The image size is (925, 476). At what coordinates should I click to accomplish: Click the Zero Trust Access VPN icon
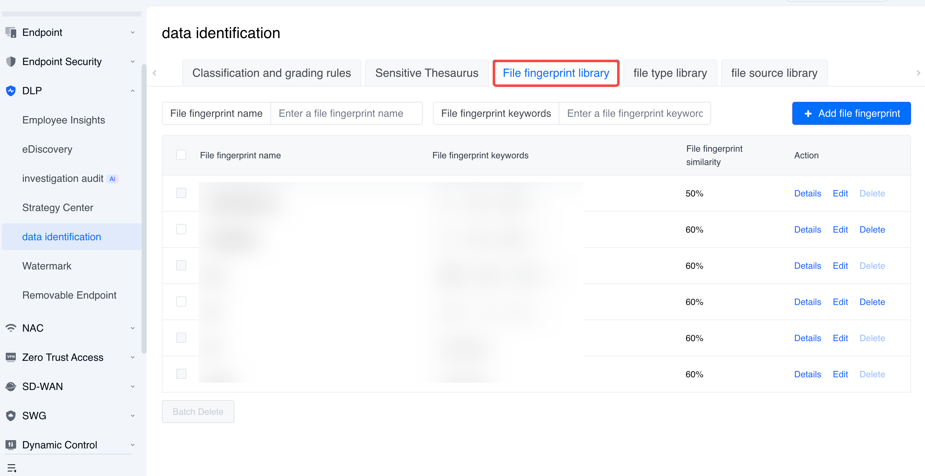coord(11,357)
